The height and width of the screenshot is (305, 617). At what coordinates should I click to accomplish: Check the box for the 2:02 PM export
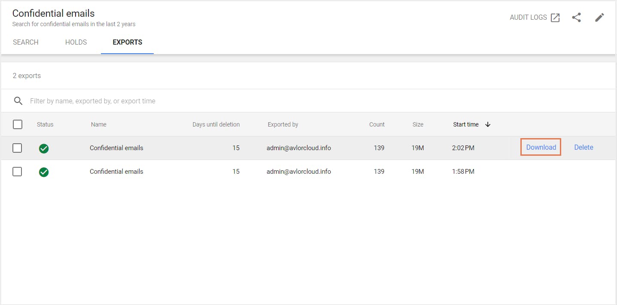[x=17, y=148]
